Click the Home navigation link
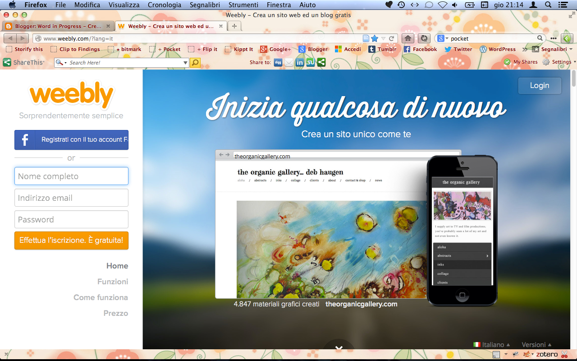Screen dimensions: 577x361 click(117, 266)
